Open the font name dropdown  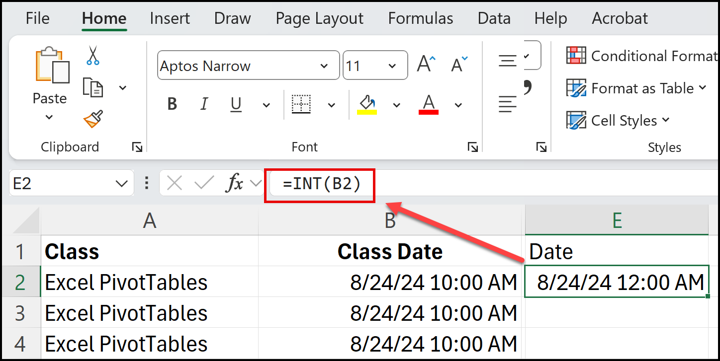click(x=325, y=65)
